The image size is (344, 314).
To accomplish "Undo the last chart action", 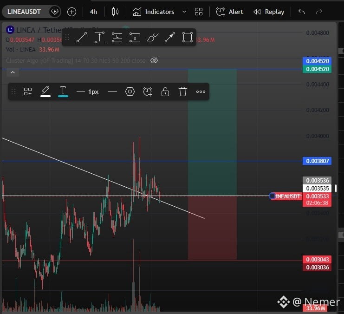I will pos(301,12).
